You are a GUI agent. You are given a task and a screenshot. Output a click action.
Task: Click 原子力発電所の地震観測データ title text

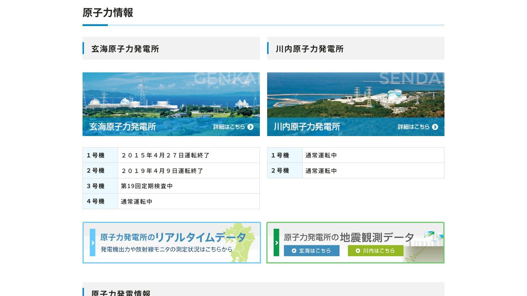349,237
